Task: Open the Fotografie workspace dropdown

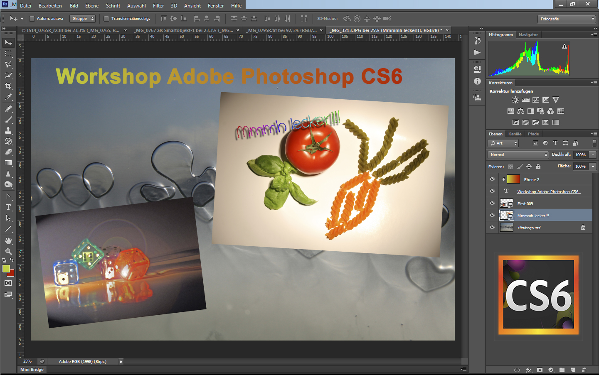Action: (x=567, y=19)
